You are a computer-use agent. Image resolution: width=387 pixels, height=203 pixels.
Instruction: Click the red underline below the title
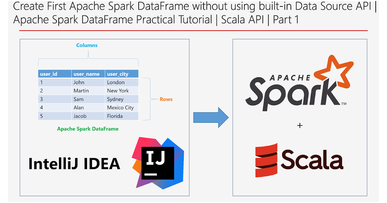tap(193, 30)
